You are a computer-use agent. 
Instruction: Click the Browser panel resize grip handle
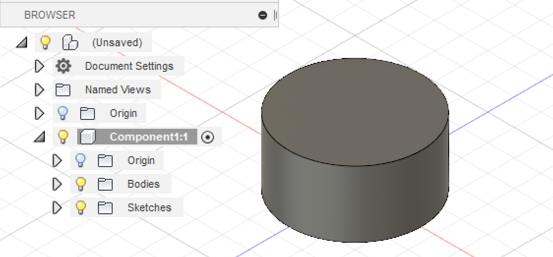tap(276, 15)
